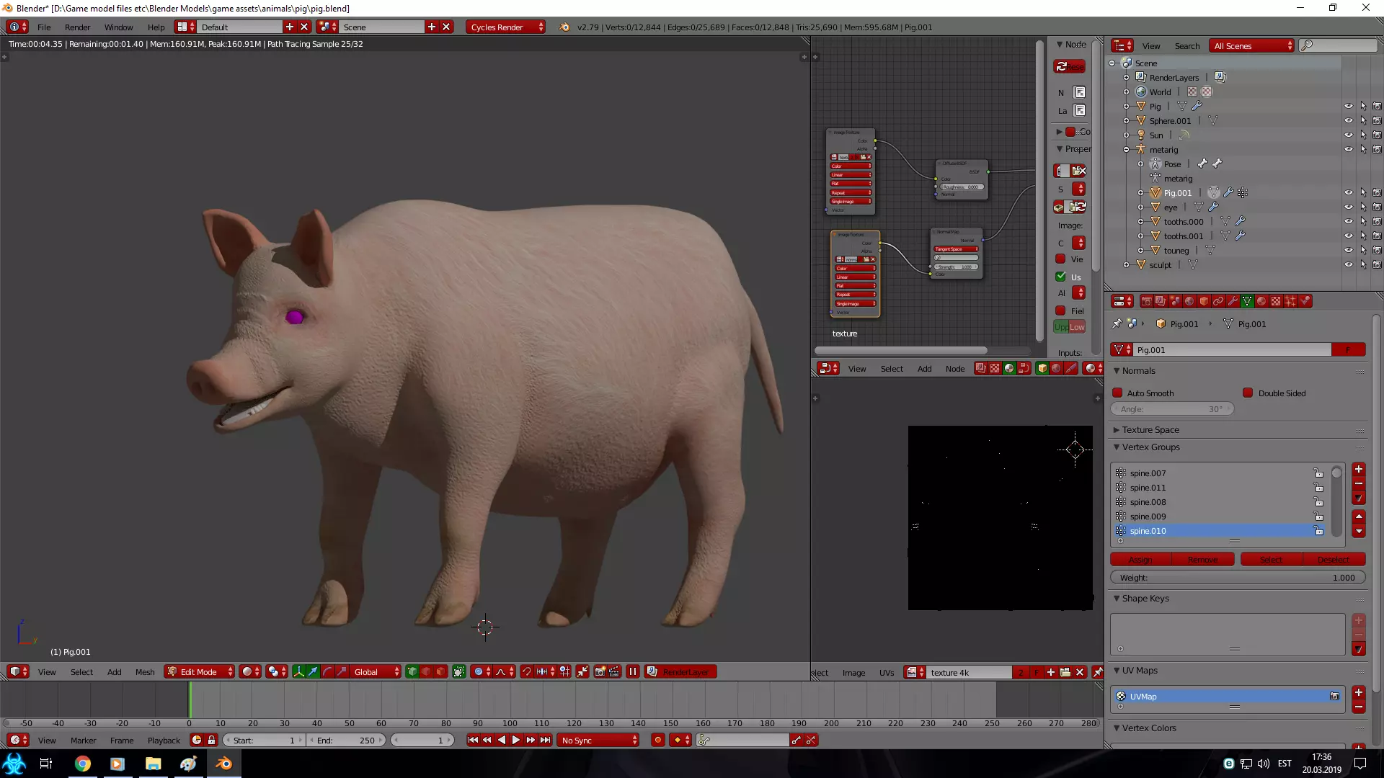Expand the Texture Space panel
The image size is (1384, 778).
[1150, 429]
